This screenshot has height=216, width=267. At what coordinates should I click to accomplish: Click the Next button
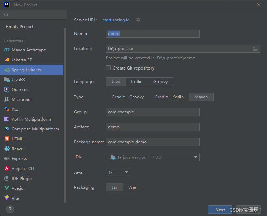(x=220, y=210)
